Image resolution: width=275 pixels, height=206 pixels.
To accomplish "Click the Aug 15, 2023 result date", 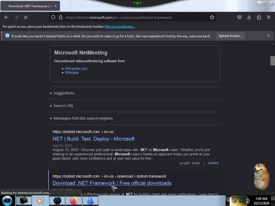I will click(x=62, y=146).
